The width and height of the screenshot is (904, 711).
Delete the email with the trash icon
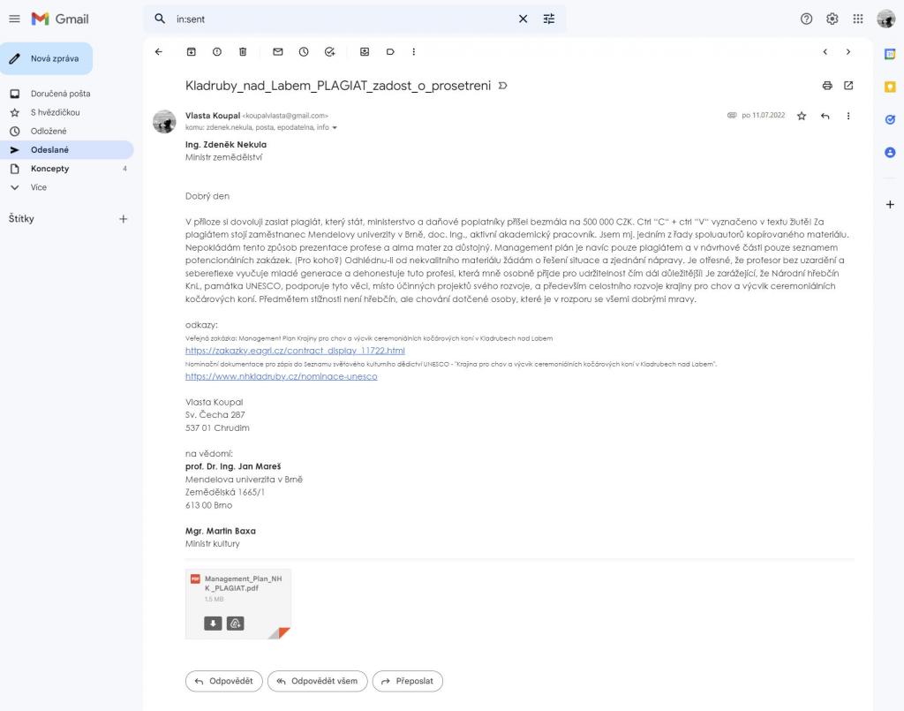[x=243, y=52]
